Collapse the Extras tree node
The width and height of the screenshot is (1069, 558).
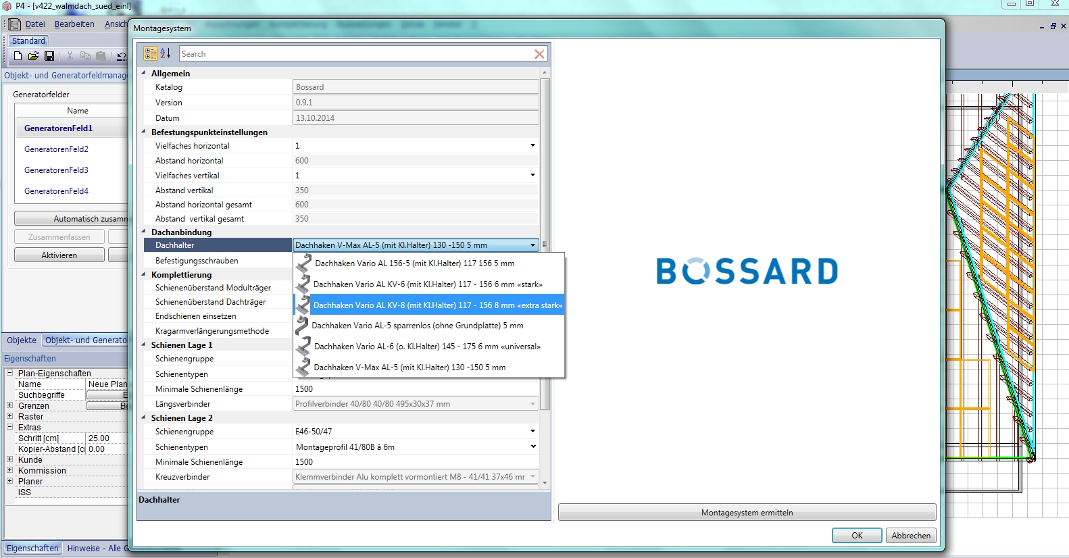tap(9, 427)
